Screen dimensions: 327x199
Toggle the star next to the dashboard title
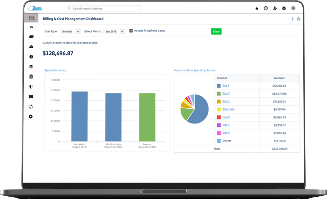coord(298,19)
